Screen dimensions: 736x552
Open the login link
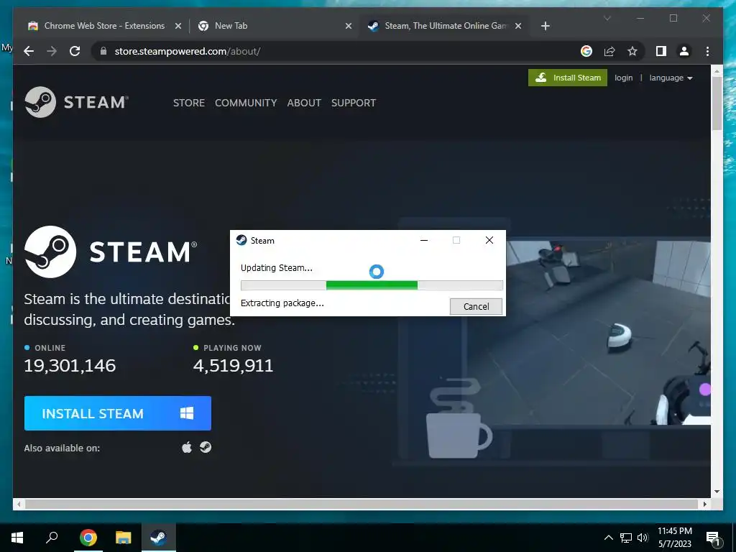(623, 78)
